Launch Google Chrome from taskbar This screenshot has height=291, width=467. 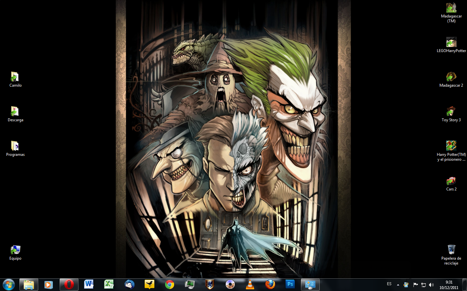(x=169, y=285)
